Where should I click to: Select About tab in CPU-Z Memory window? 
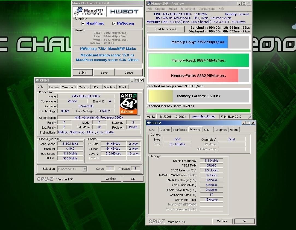coord(234,130)
